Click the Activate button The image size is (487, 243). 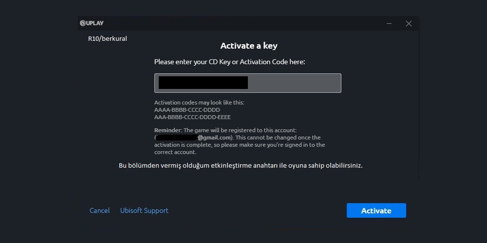tap(376, 210)
